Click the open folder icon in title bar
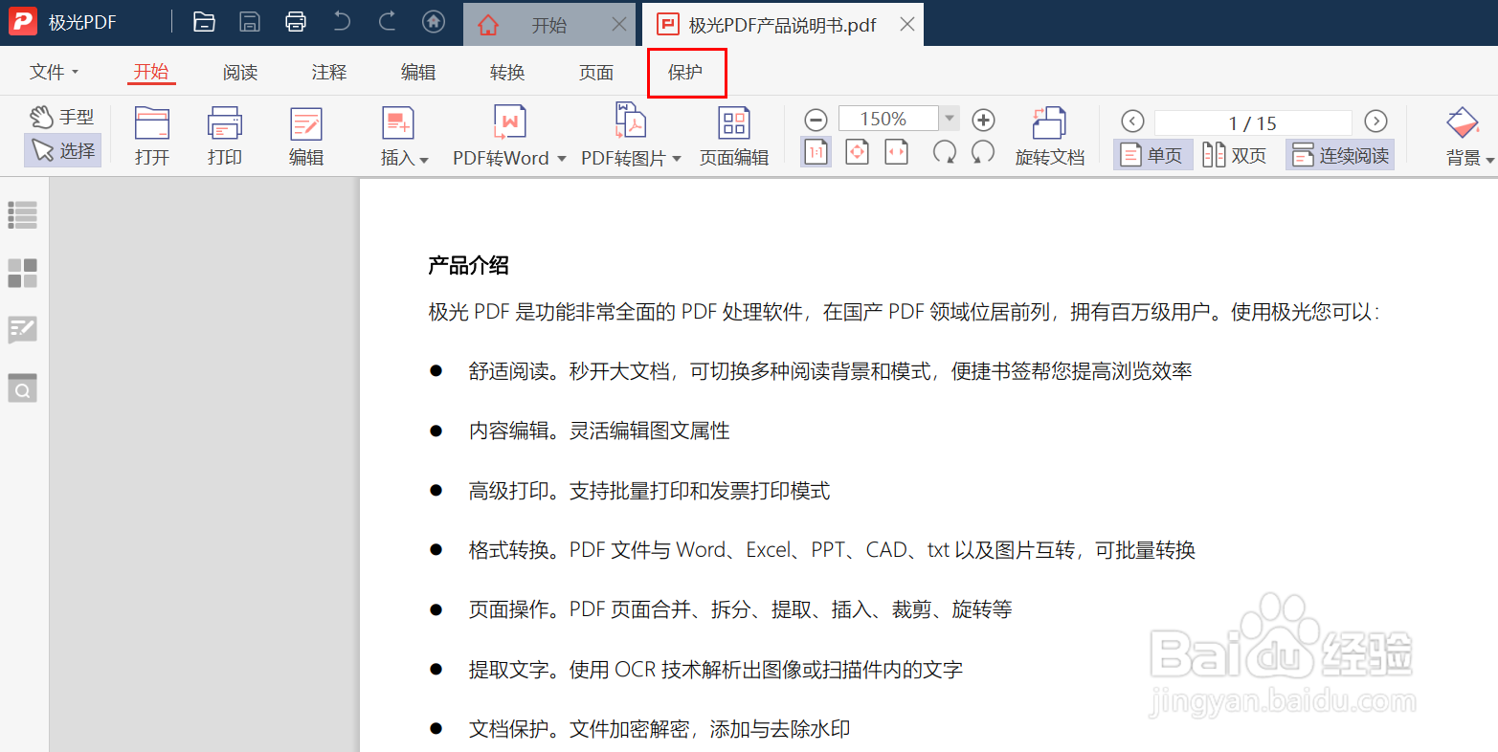This screenshot has width=1498, height=752. coord(204,22)
